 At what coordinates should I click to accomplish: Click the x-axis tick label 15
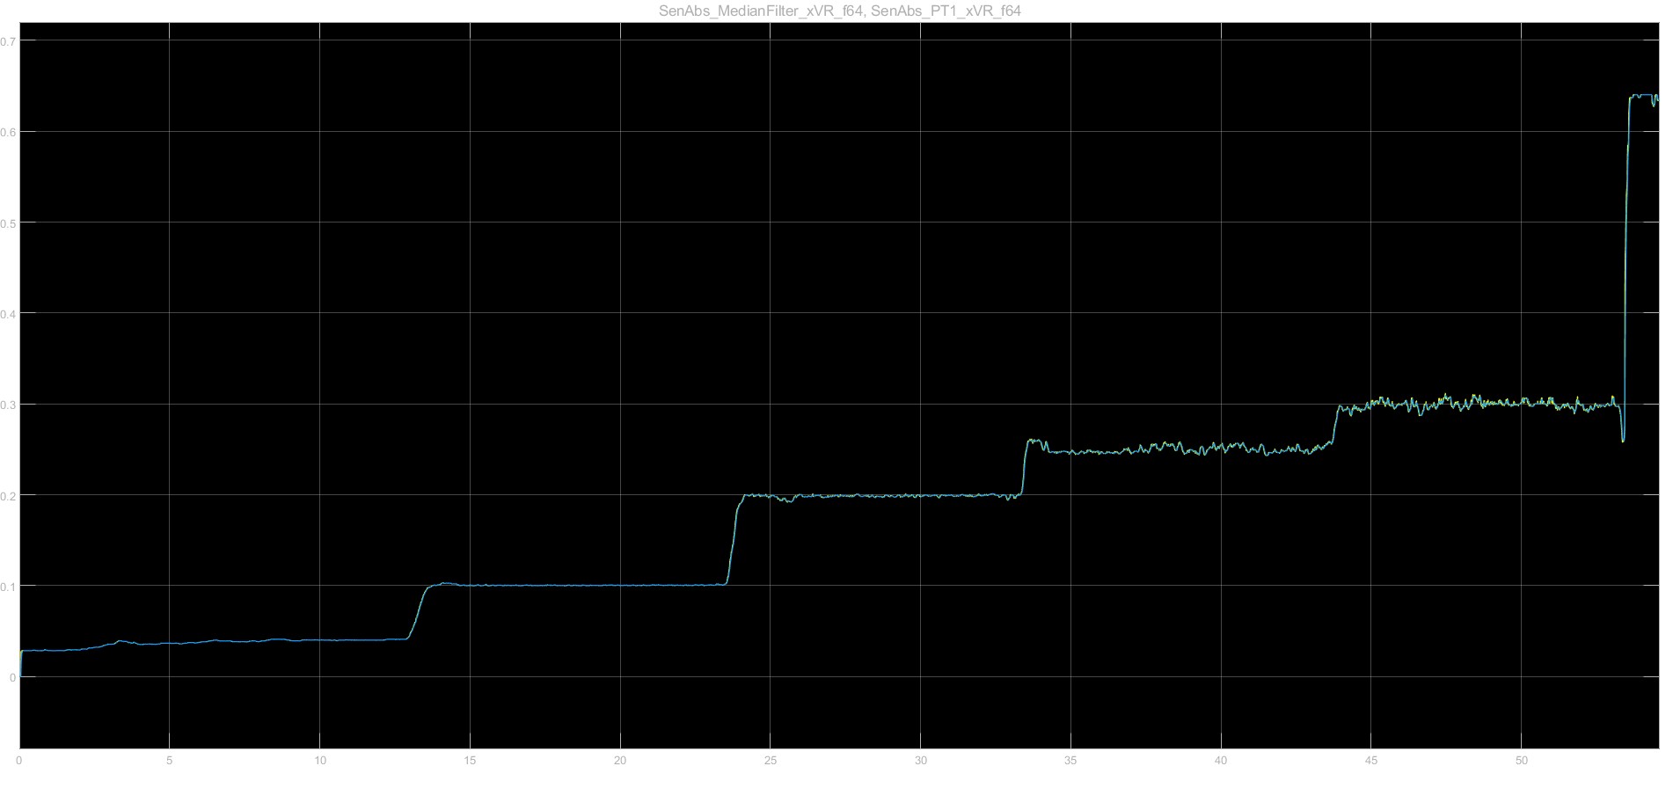coord(471,760)
